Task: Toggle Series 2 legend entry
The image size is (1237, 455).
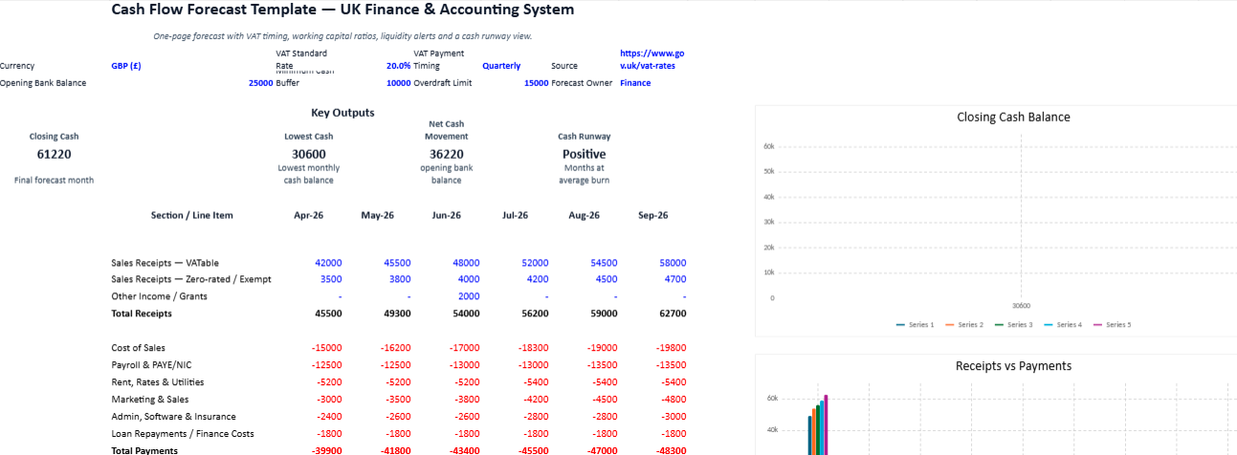Action: coord(964,325)
